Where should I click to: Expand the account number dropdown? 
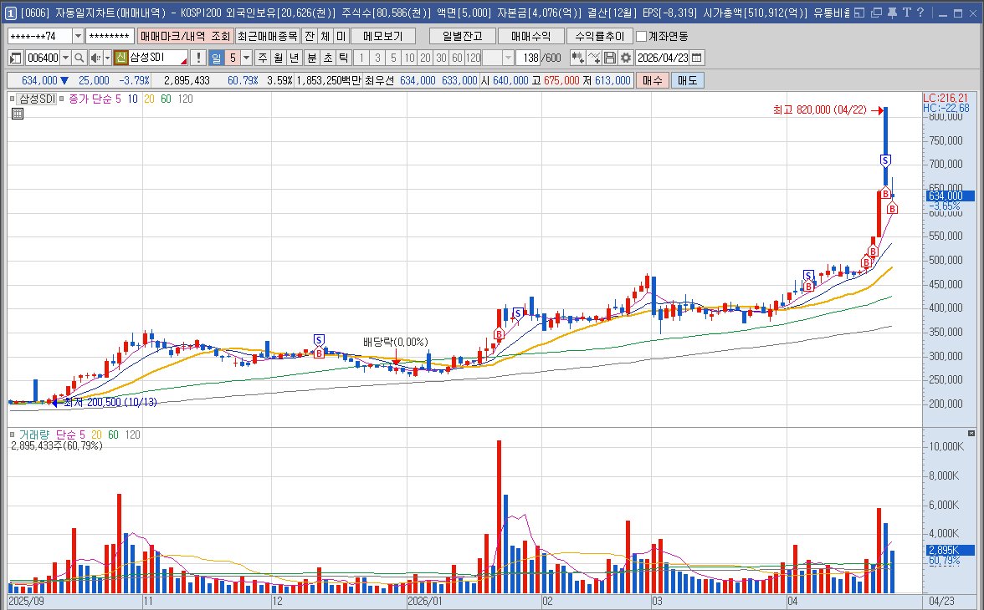78,36
